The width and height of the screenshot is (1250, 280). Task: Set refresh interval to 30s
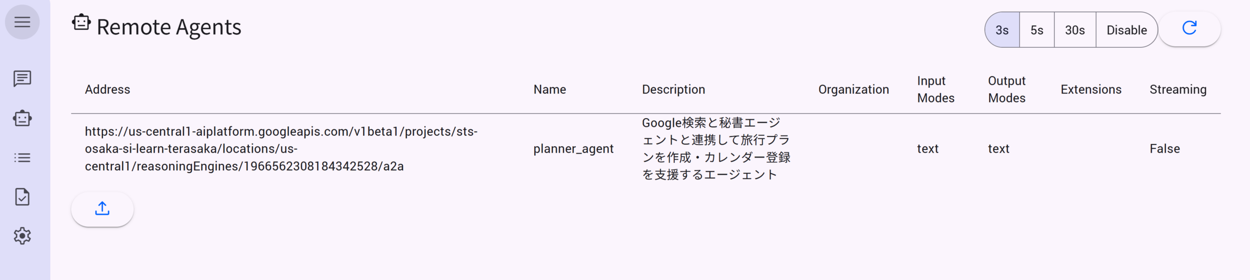click(1075, 30)
